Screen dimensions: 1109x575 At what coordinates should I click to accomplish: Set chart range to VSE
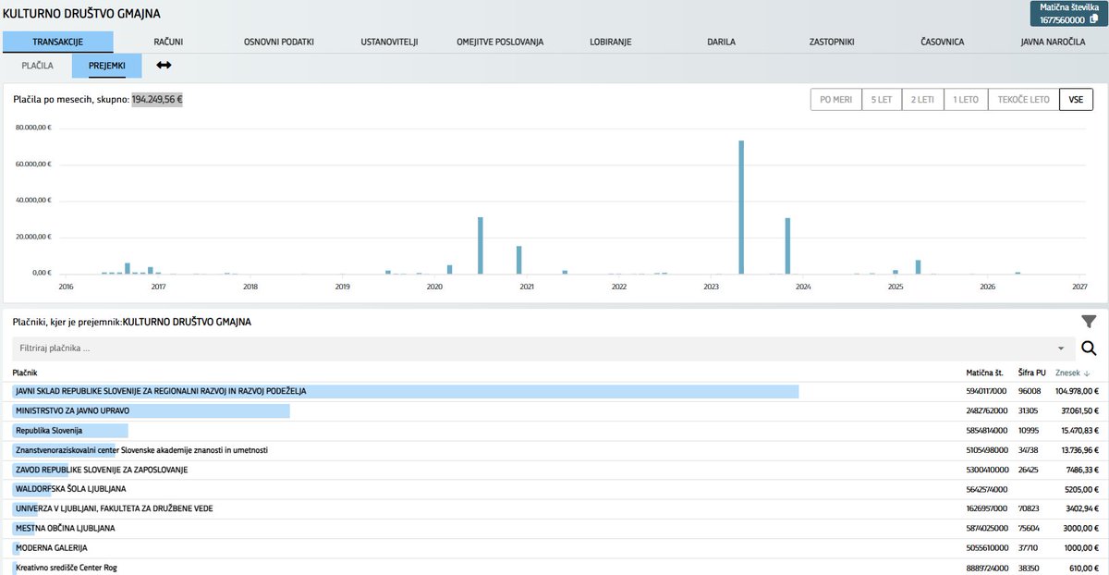[x=1076, y=100]
